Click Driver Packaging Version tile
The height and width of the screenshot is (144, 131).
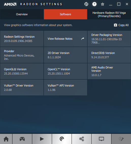click(109, 39)
